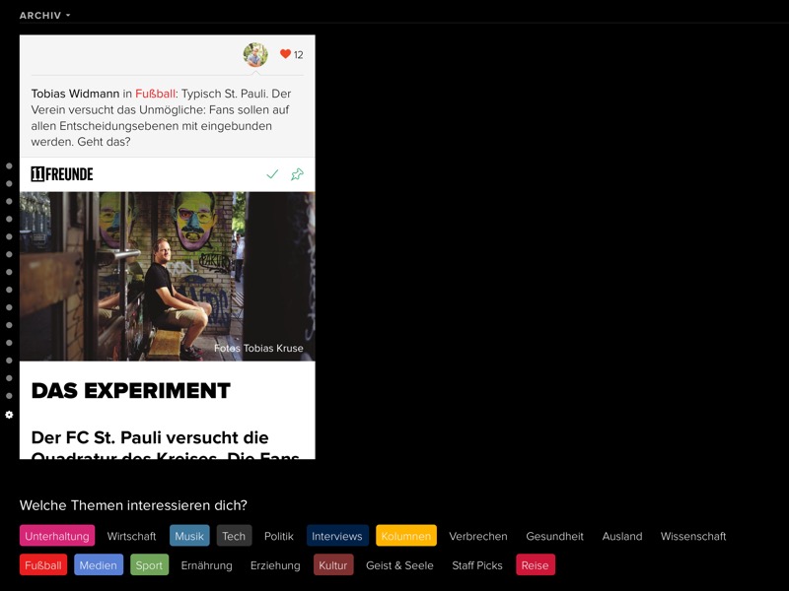
Task: Mark article as read with checkmark icon
Action: click(x=272, y=174)
